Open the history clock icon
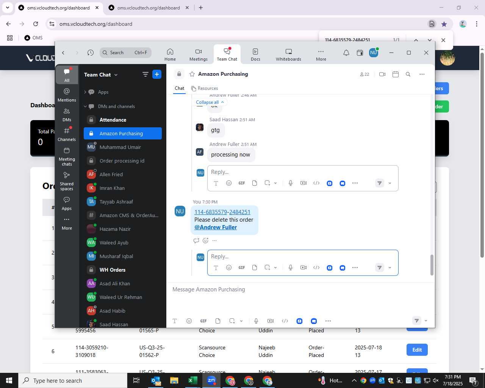Viewport: 485px width, 388px height. 90,53
